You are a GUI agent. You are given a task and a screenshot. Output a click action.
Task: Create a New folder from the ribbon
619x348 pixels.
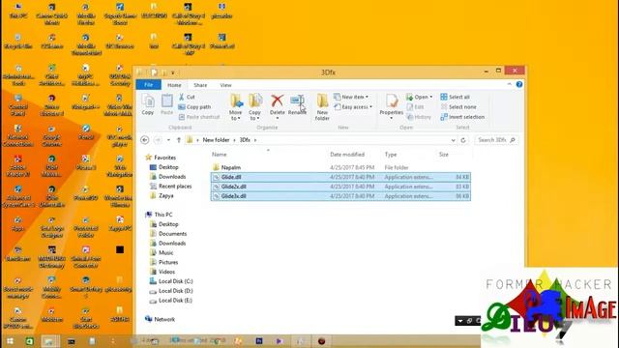pos(322,107)
